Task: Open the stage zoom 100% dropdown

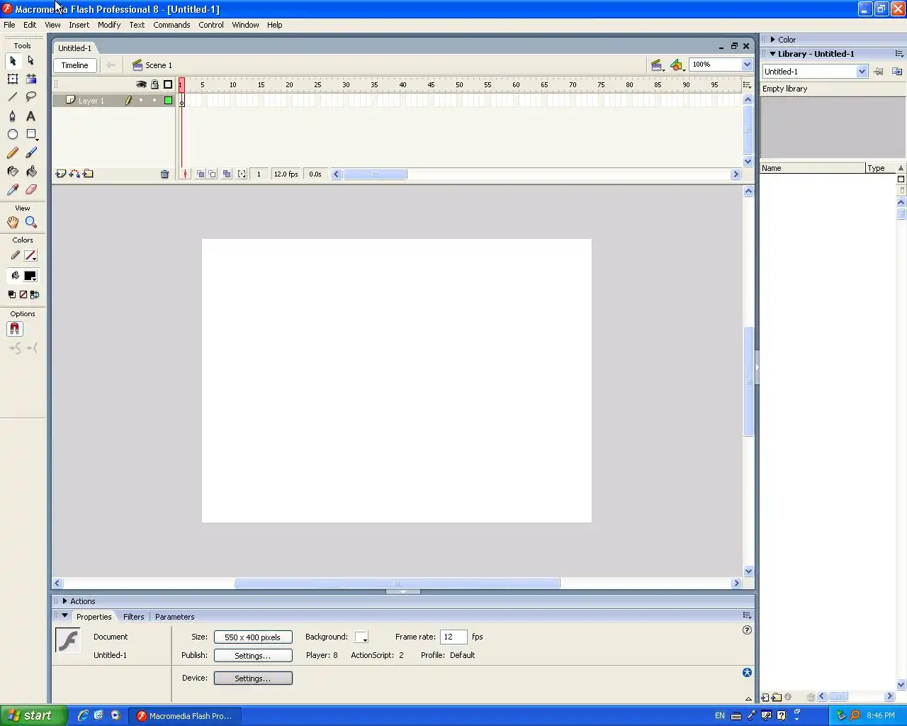Action: point(746,65)
